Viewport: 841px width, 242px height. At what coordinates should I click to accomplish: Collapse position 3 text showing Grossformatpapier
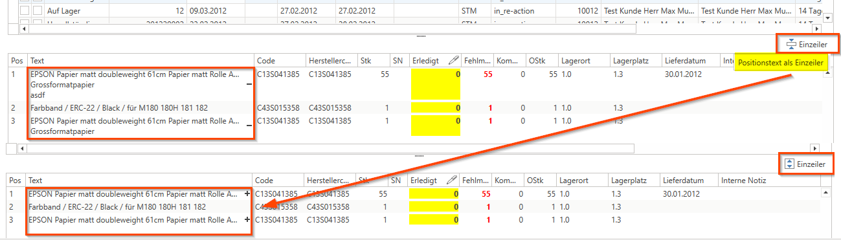(249, 126)
